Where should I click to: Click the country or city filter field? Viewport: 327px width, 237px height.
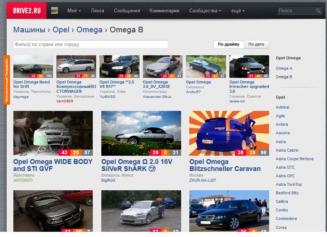click(x=91, y=44)
